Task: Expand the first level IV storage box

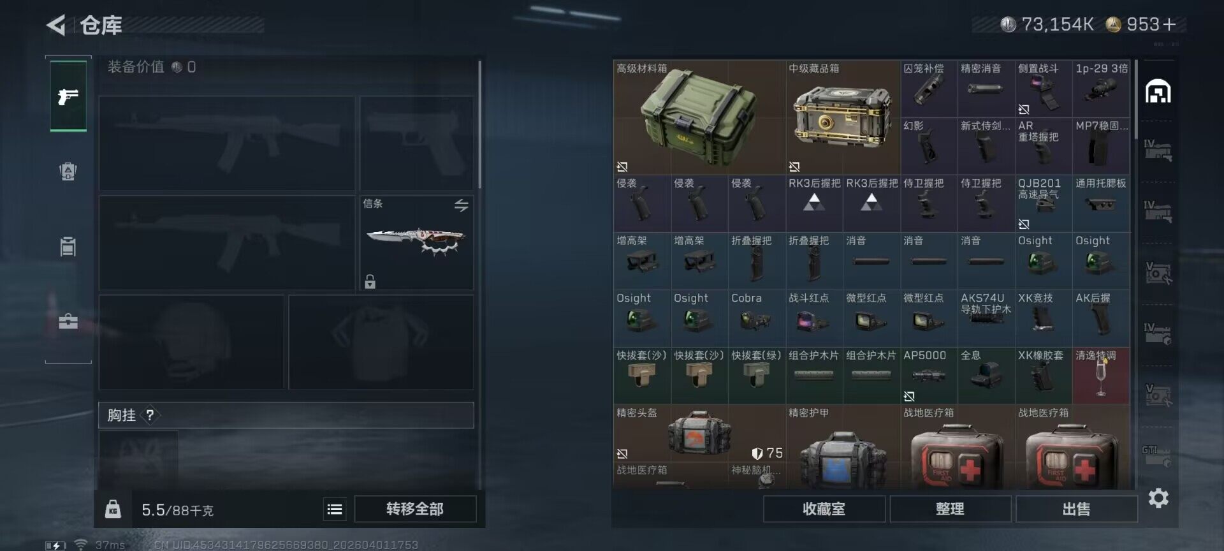Action: tap(1158, 151)
